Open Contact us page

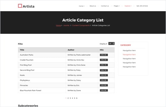tap(105, 6)
